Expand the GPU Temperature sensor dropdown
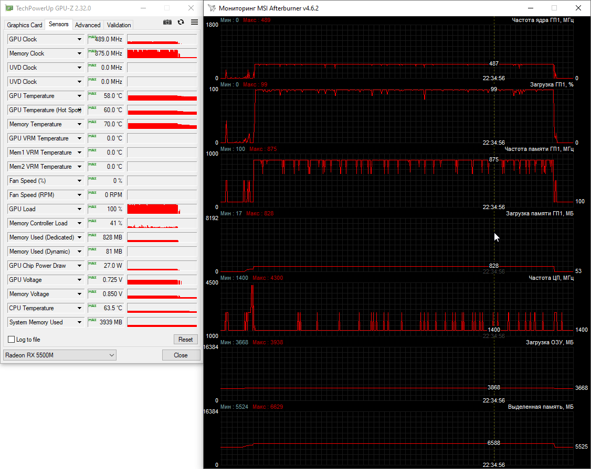The image size is (591, 469). pyautogui.click(x=79, y=96)
